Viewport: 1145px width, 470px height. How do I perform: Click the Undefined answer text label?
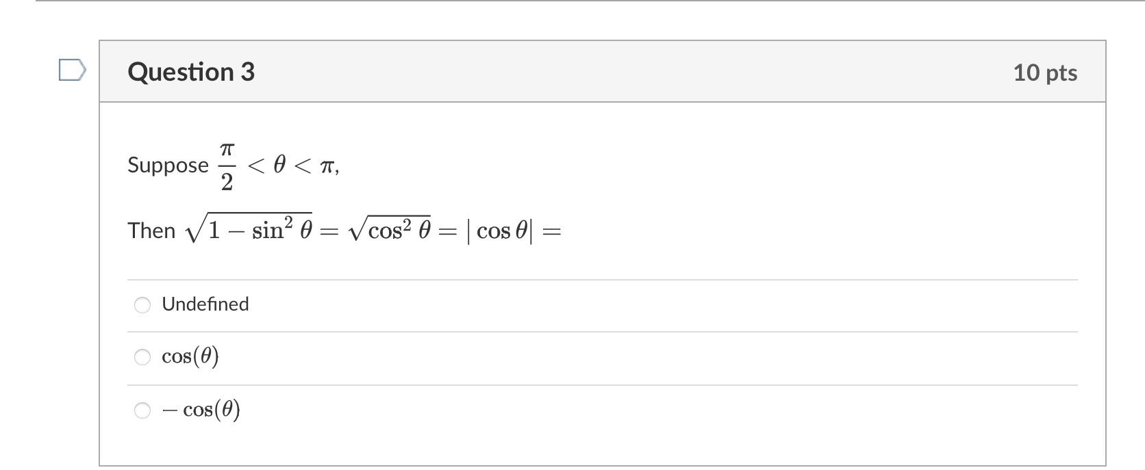click(205, 304)
